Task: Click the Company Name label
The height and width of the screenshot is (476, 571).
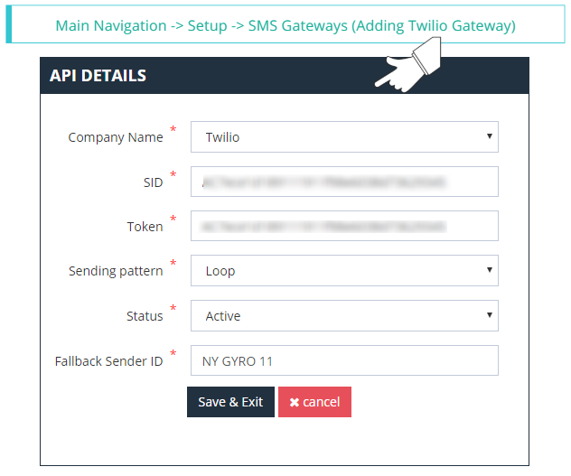Action: click(116, 138)
